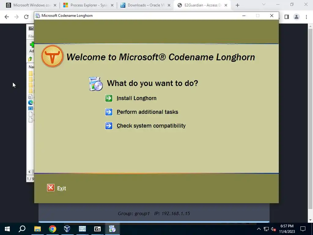313x235 pixels.
Task: Toggle the browser side panel icon
Action: pos(287,17)
